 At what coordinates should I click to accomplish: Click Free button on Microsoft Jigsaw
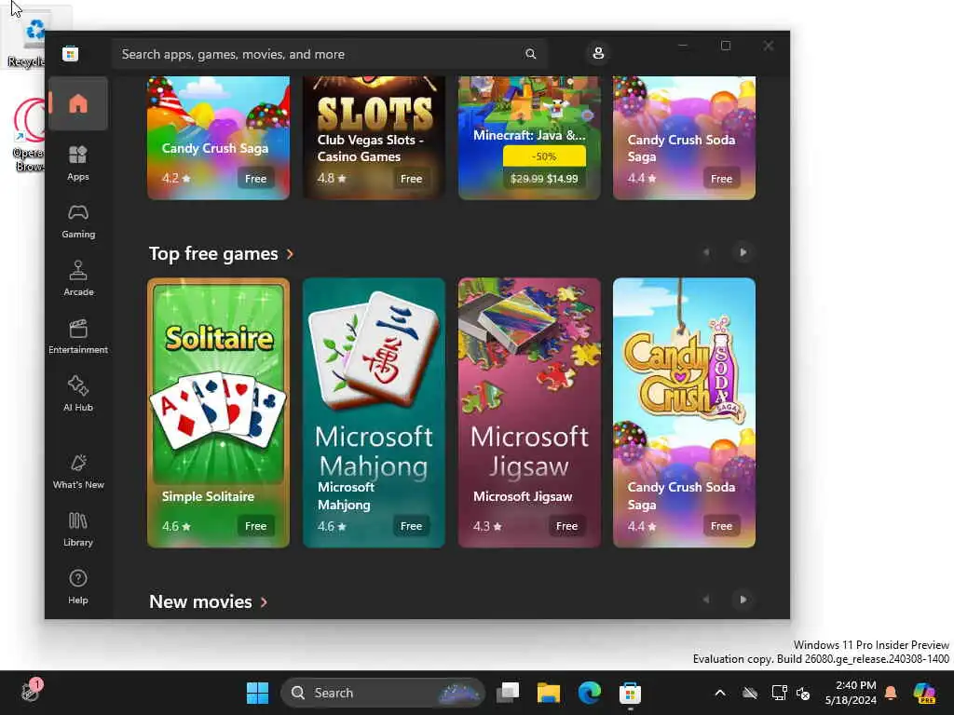(x=566, y=526)
